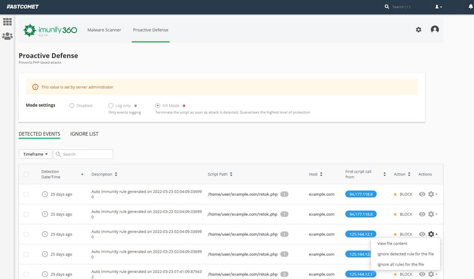Check the first detected event row checkbox
Image resolution: width=474 pixels, height=279 pixels.
click(26, 194)
